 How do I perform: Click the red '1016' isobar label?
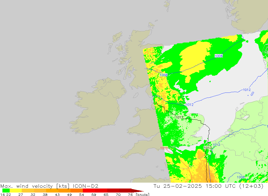click(164, 148)
